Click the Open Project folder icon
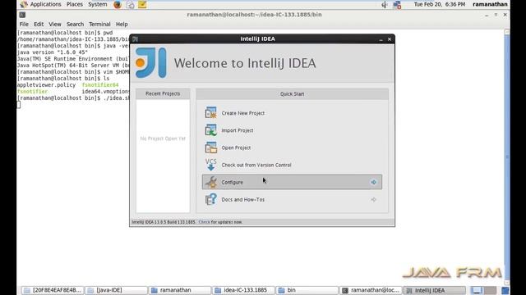This screenshot has height=295, width=526. click(x=210, y=147)
